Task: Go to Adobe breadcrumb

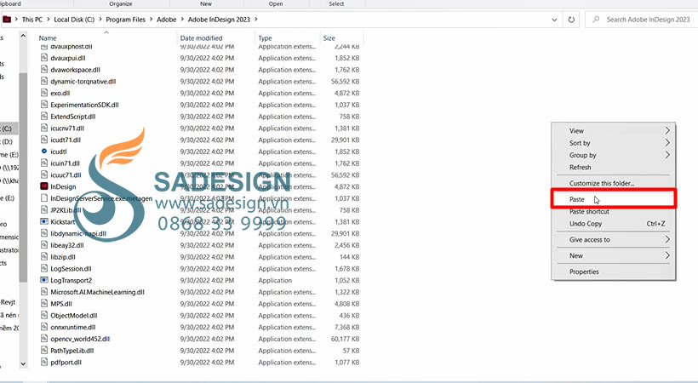Action: (167, 20)
